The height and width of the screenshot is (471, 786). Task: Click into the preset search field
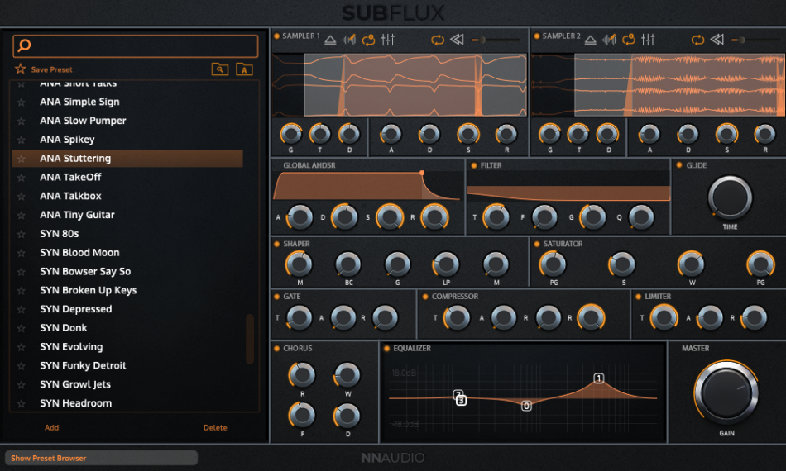click(x=136, y=46)
